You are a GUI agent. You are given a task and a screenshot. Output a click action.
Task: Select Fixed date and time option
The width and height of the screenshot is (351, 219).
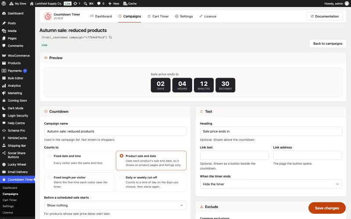click(x=79, y=160)
